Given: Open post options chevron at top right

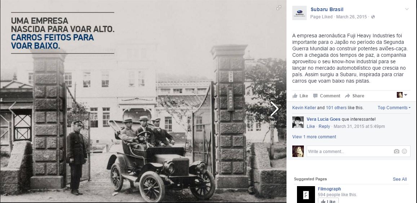Looking at the screenshot, I should [407, 9].
